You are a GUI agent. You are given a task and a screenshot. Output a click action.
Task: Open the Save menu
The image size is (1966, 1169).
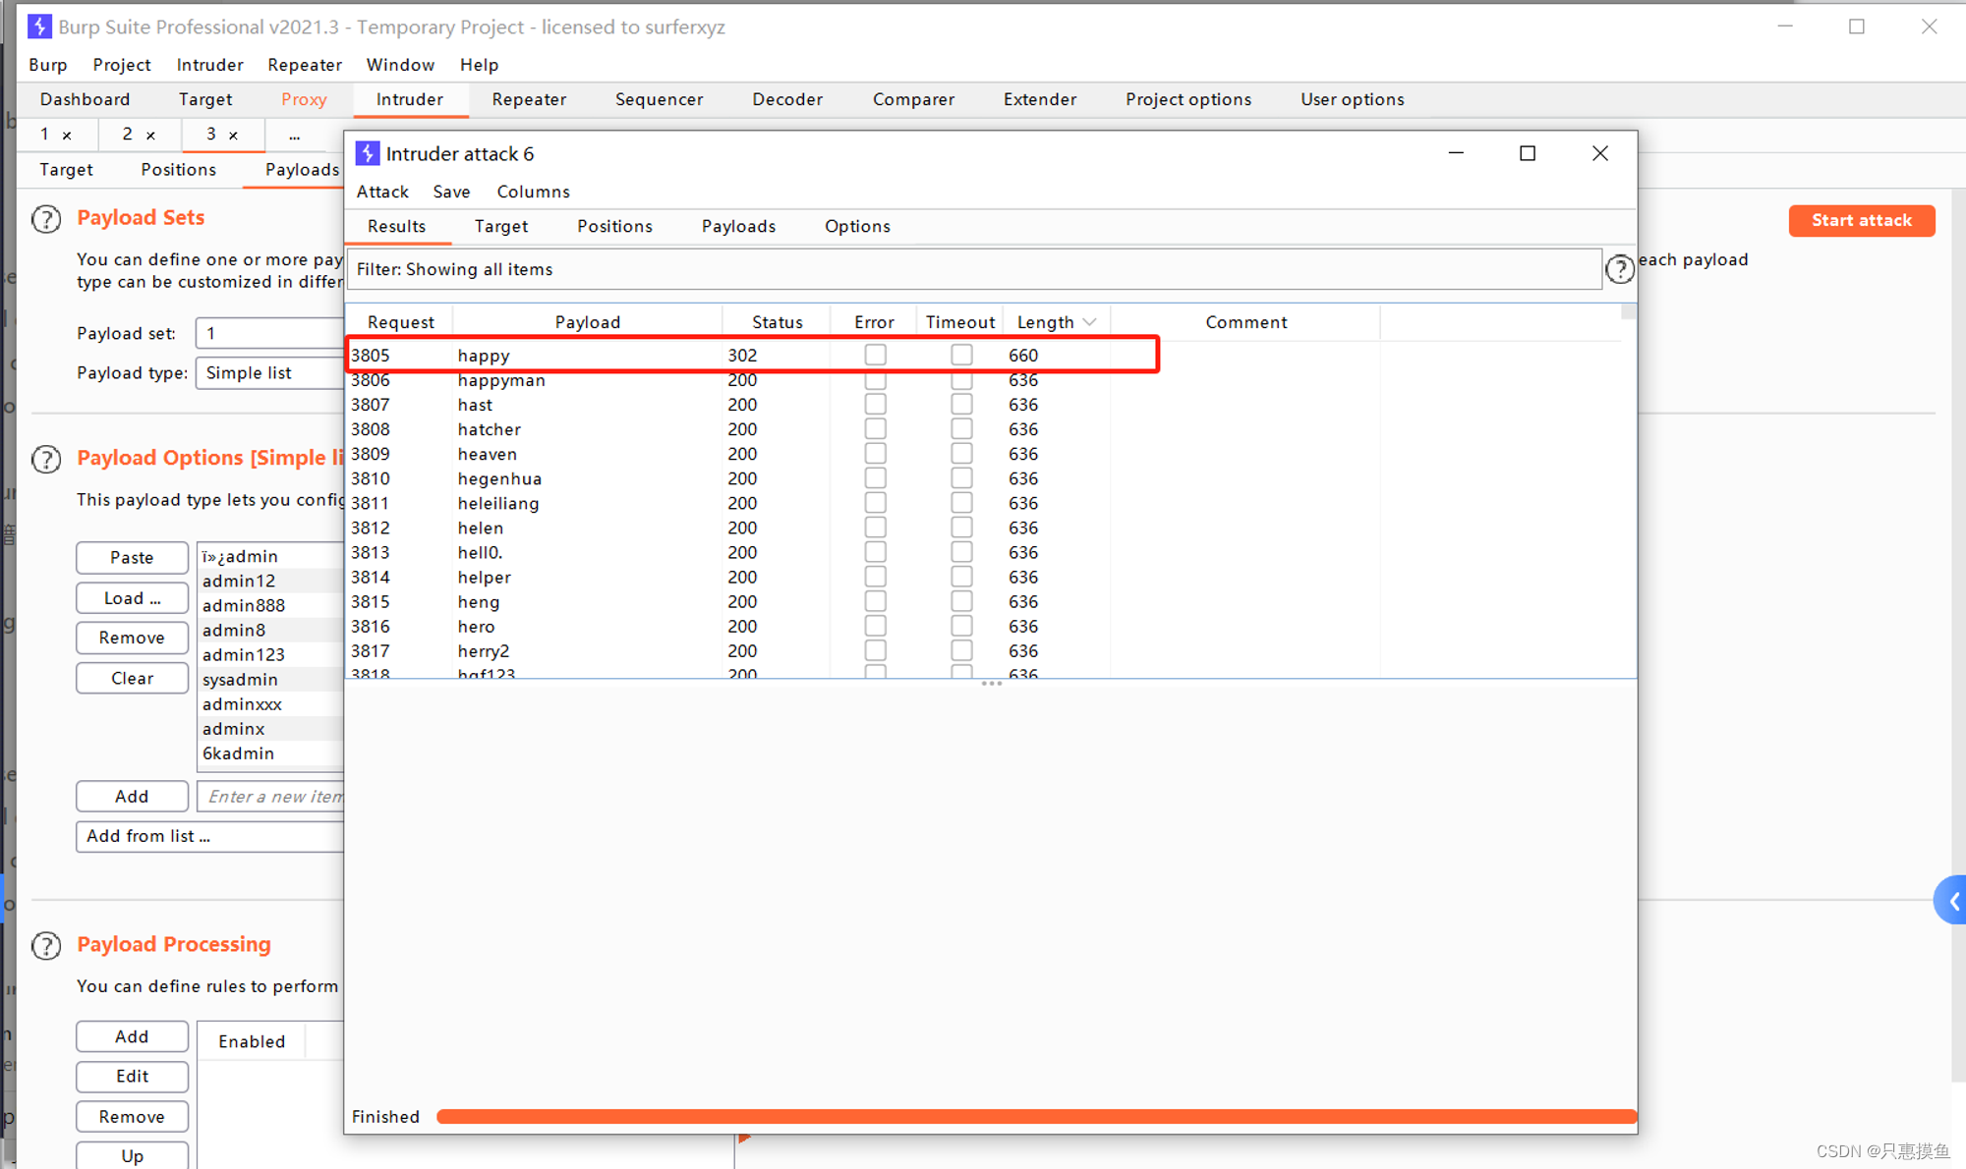click(x=451, y=192)
